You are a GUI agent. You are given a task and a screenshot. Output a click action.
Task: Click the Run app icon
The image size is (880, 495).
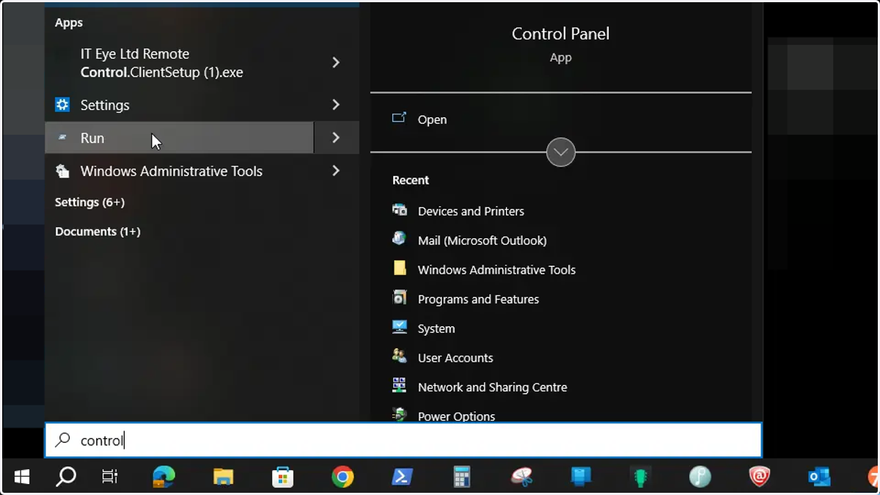(62, 138)
